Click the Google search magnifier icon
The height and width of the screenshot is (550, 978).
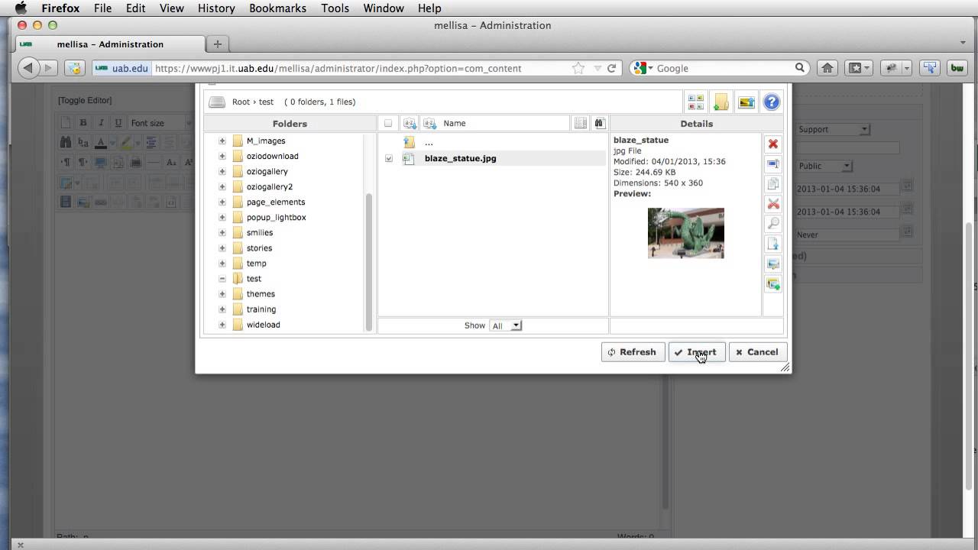click(x=800, y=68)
